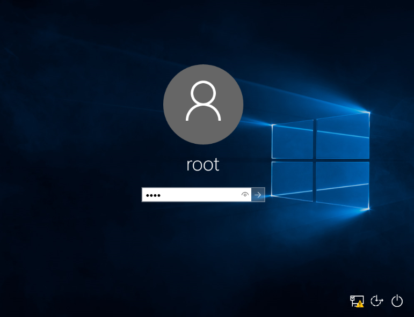Screen dimensions: 414x317
Task: Click the person silhouette in avatar circle
Action: pyautogui.click(x=203, y=102)
